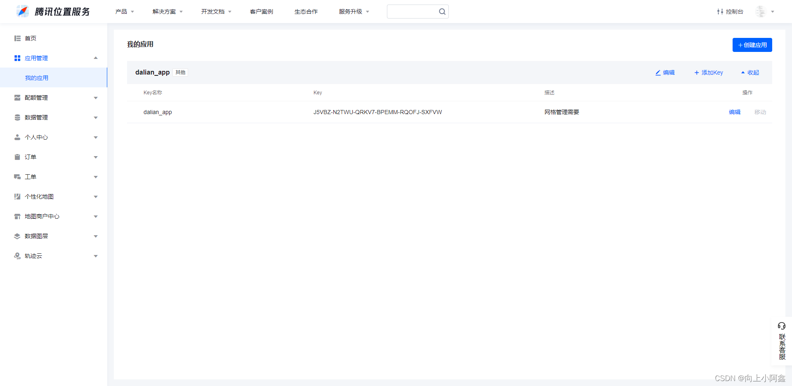Open 生态合作 in top navigation
Viewport: 792px width, 386px height.
pyautogui.click(x=306, y=12)
